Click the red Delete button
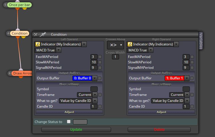This screenshot has width=215, height=137. 159,130
